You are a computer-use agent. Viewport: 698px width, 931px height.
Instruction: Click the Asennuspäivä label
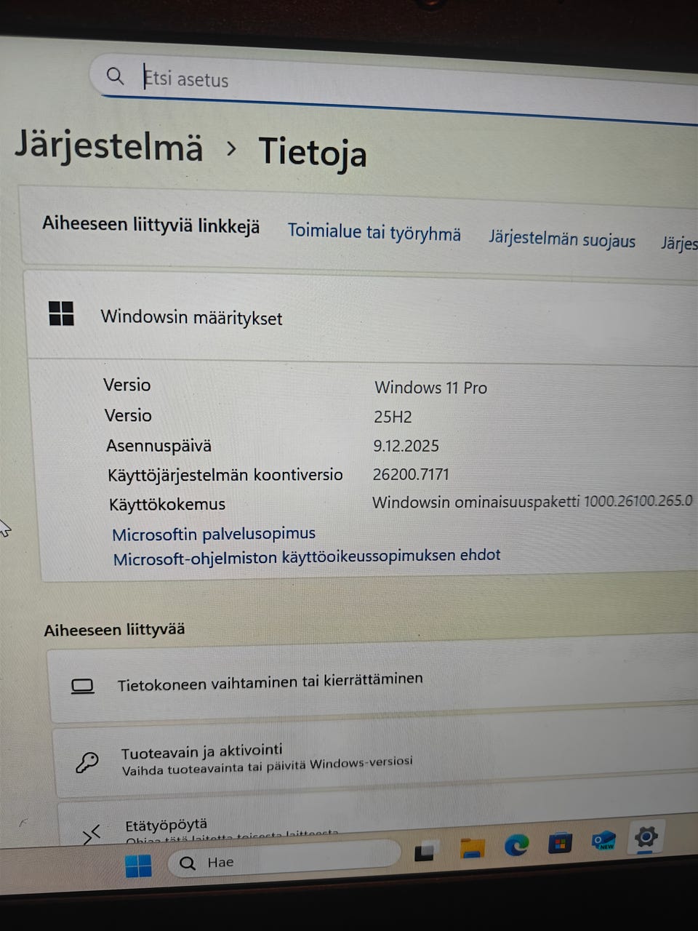point(159,446)
